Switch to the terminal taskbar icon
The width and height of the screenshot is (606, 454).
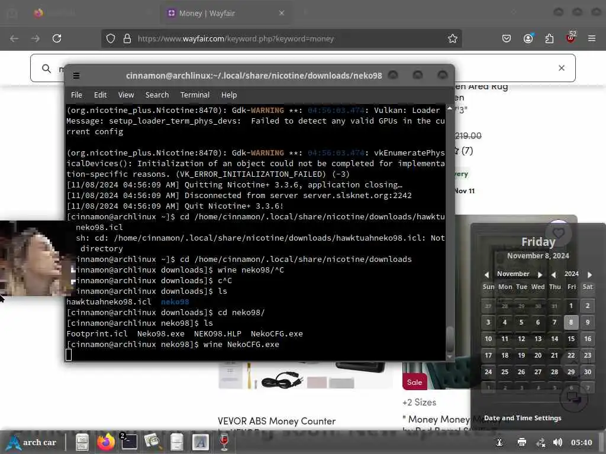pos(128,442)
